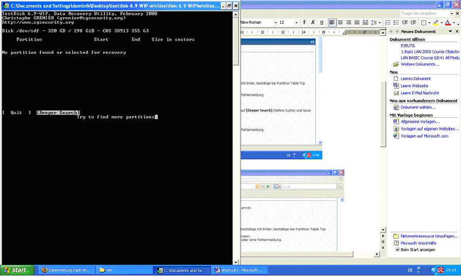The width and height of the screenshot is (461, 276).
Task: Enable bulleted list in Word
Action: (396, 22)
